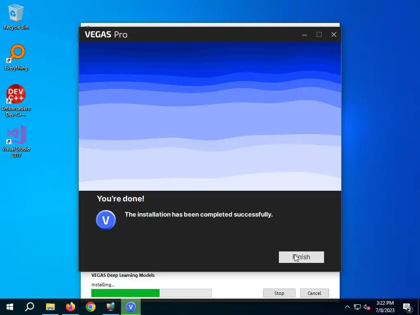Close the VEGAS Pro installer window

click(x=334, y=34)
